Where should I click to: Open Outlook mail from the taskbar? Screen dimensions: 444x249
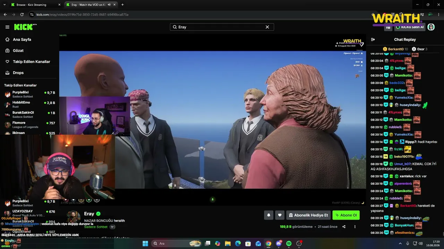[258, 243]
